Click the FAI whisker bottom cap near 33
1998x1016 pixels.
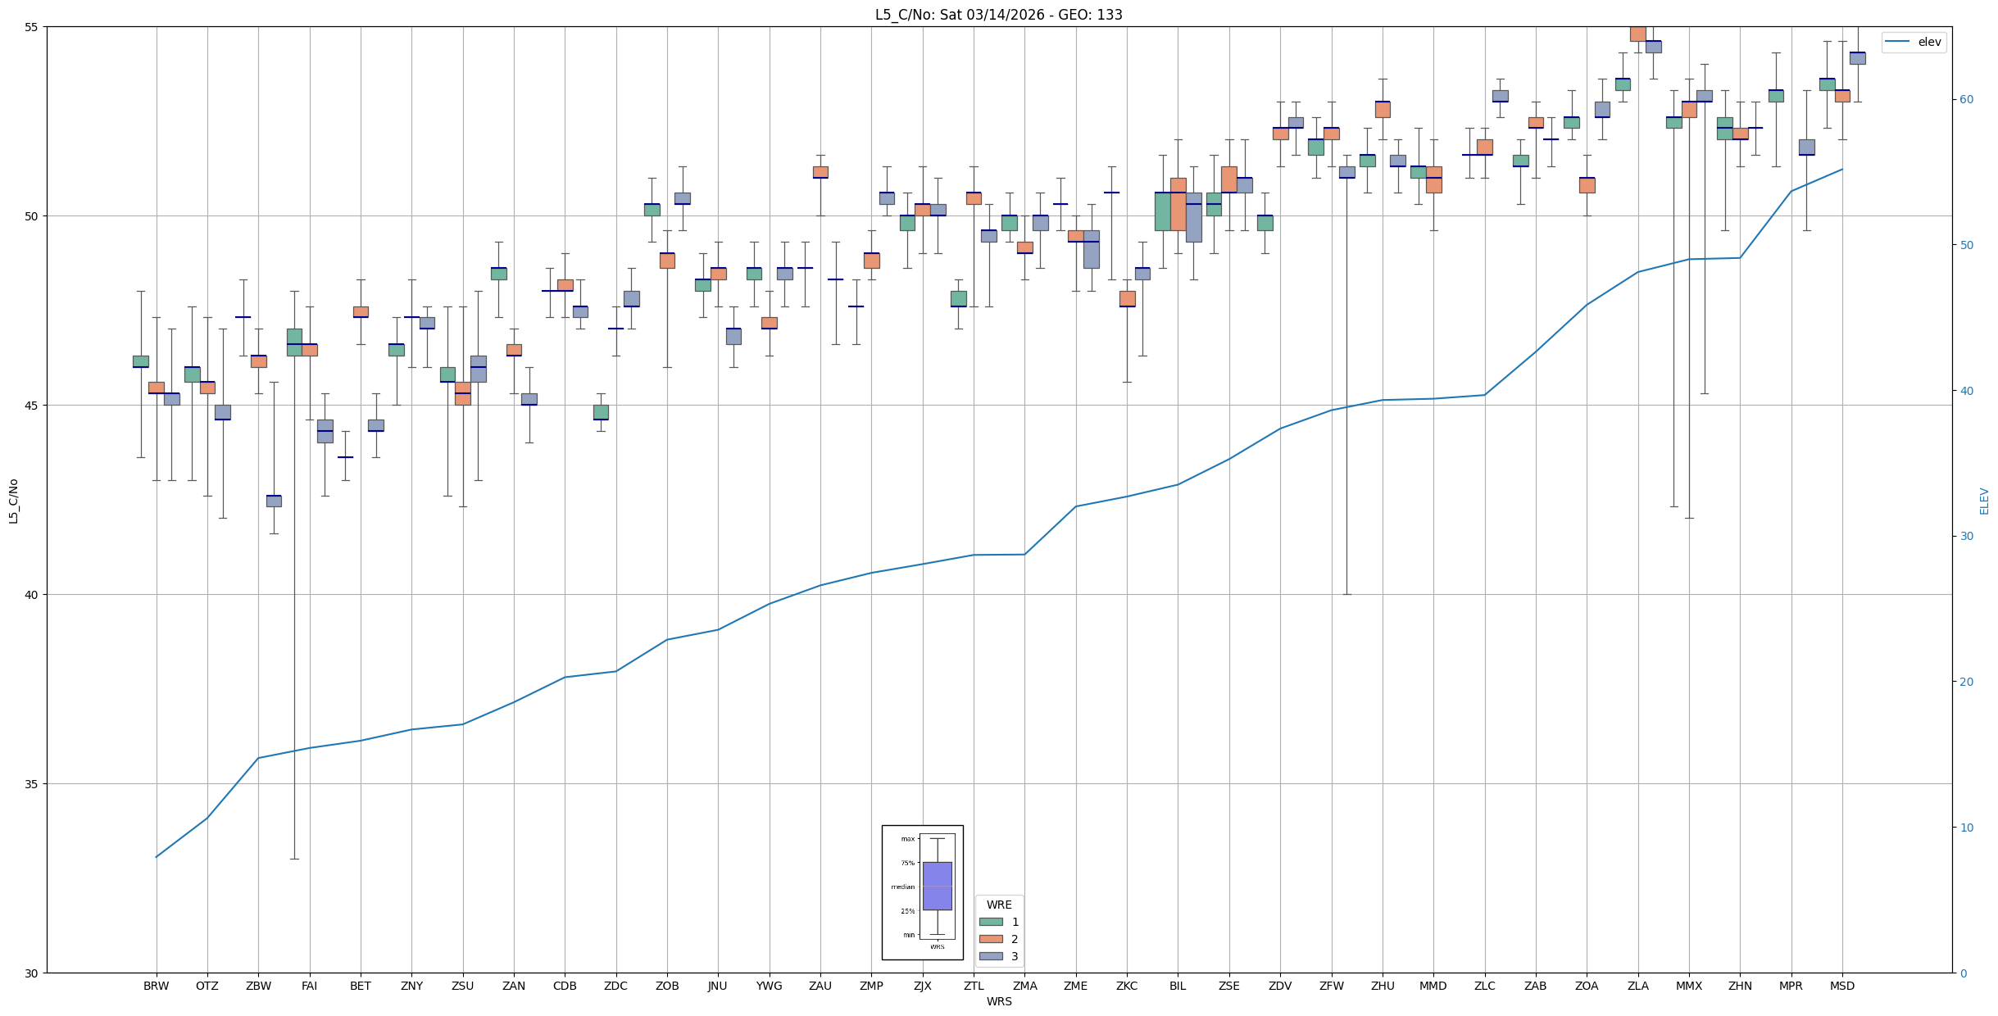(x=294, y=859)
